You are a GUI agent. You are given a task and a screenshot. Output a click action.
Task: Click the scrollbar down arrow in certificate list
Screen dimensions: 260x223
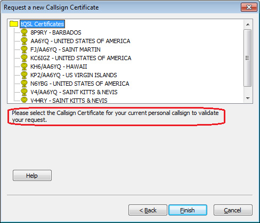pyautogui.click(x=248, y=98)
